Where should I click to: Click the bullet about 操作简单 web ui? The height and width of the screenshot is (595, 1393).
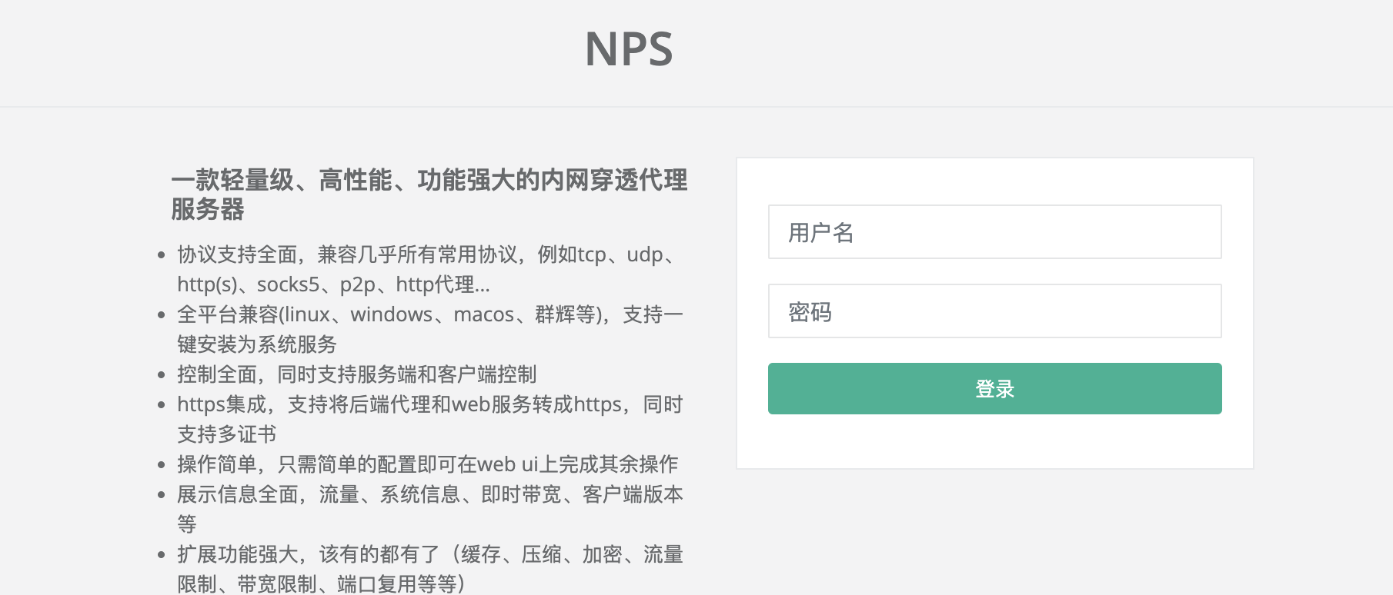pyautogui.click(x=427, y=464)
